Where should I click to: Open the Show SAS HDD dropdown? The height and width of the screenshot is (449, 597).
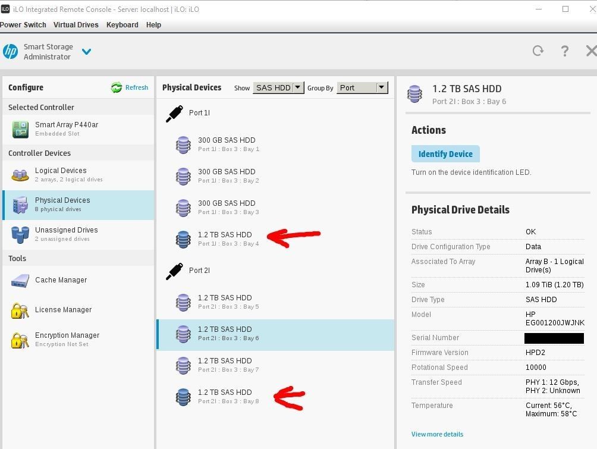278,88
